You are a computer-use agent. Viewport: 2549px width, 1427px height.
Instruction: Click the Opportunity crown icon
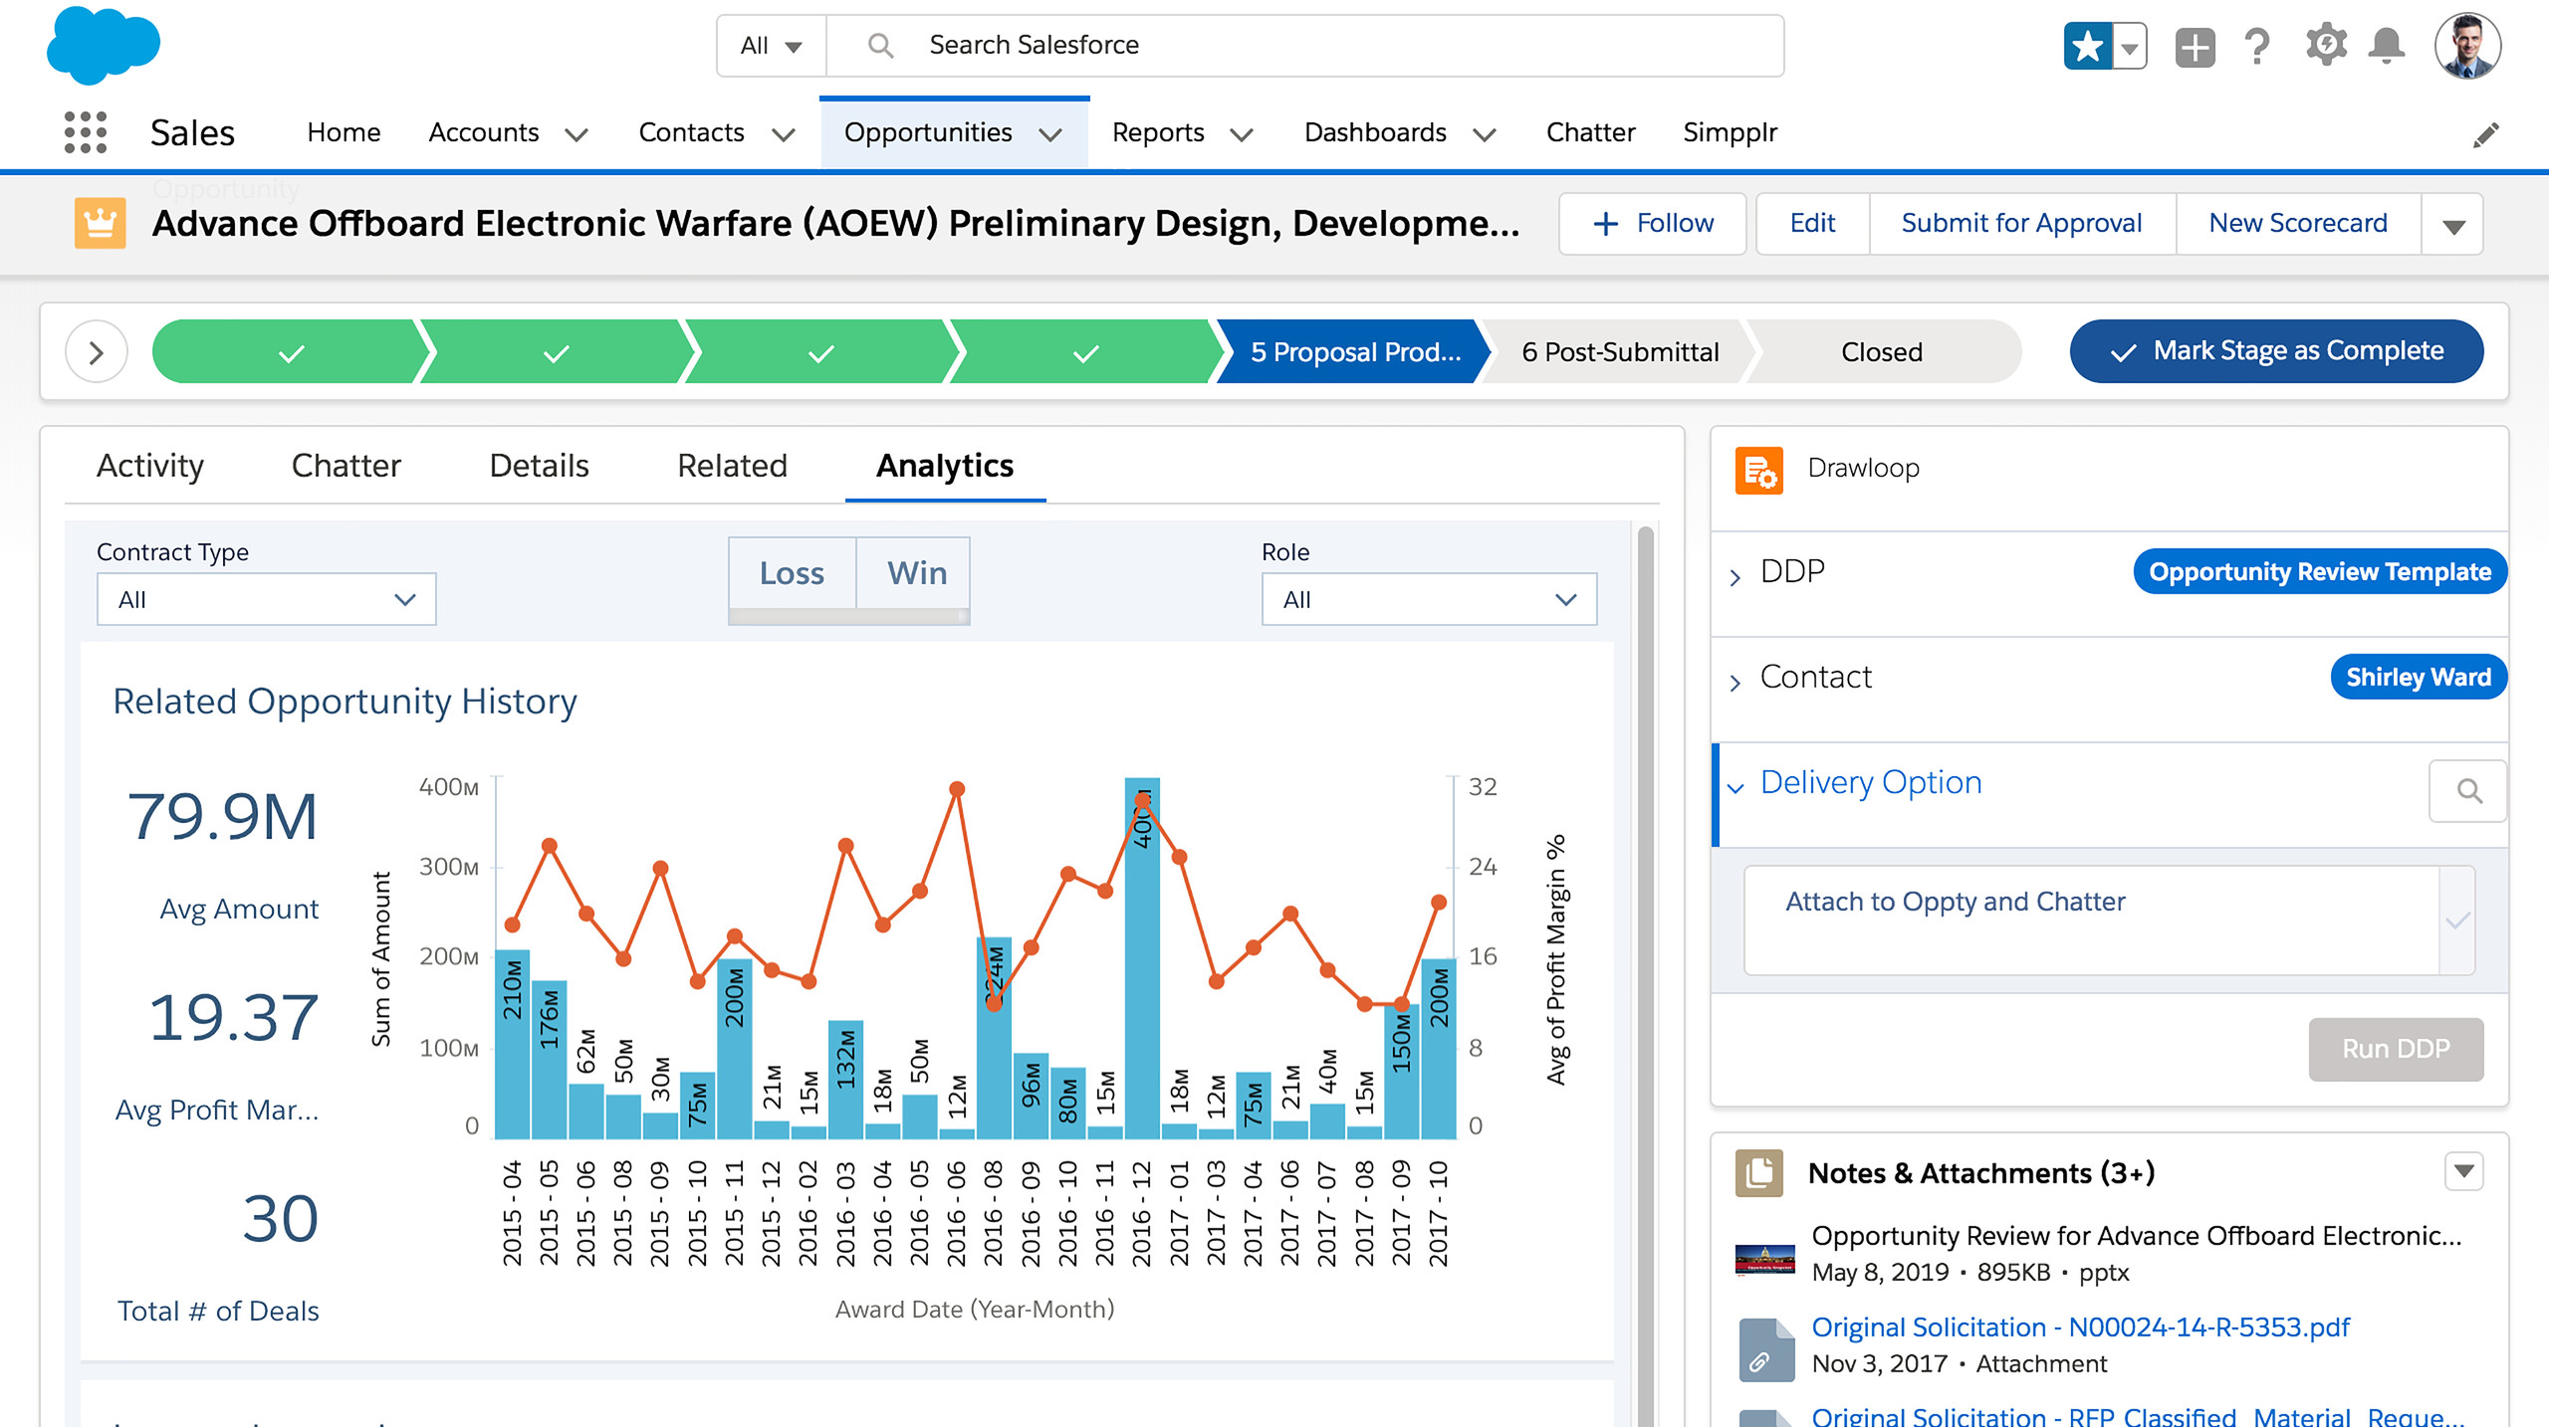[x=100, y=223]
